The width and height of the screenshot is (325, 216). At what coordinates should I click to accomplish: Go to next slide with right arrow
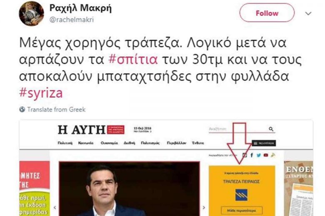pos(204,207)
